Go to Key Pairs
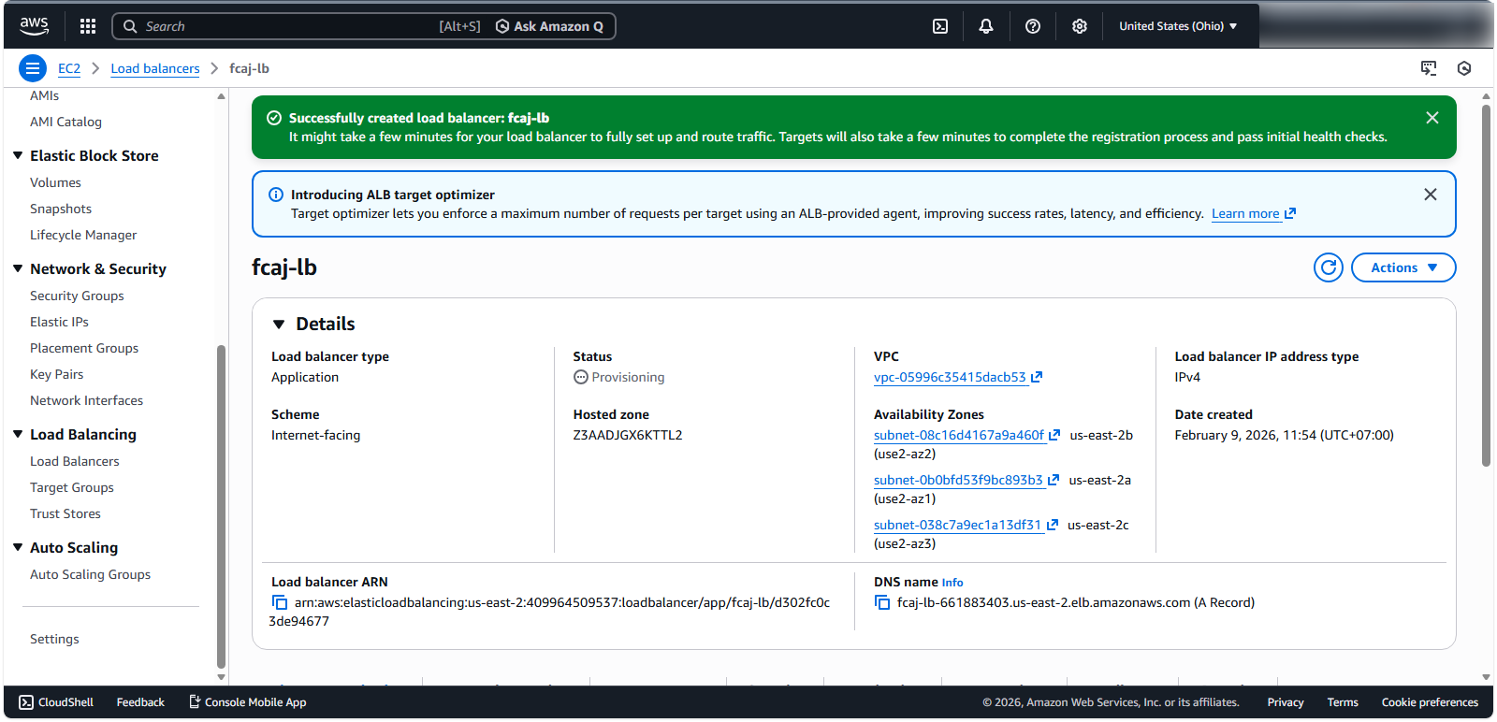Screen dimensions: 1497x722 56,374
